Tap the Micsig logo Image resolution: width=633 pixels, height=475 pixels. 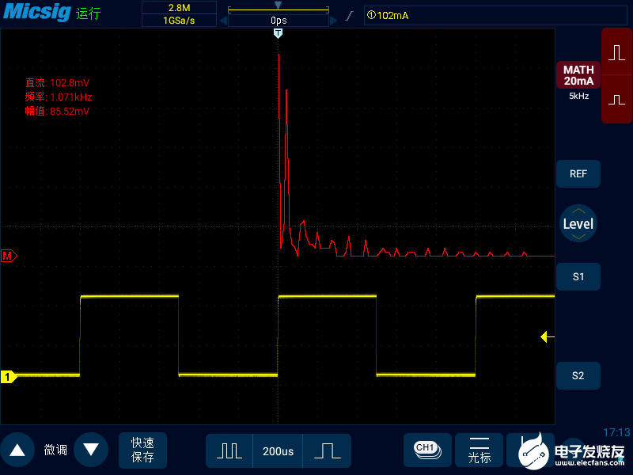[x=37, y=11]
